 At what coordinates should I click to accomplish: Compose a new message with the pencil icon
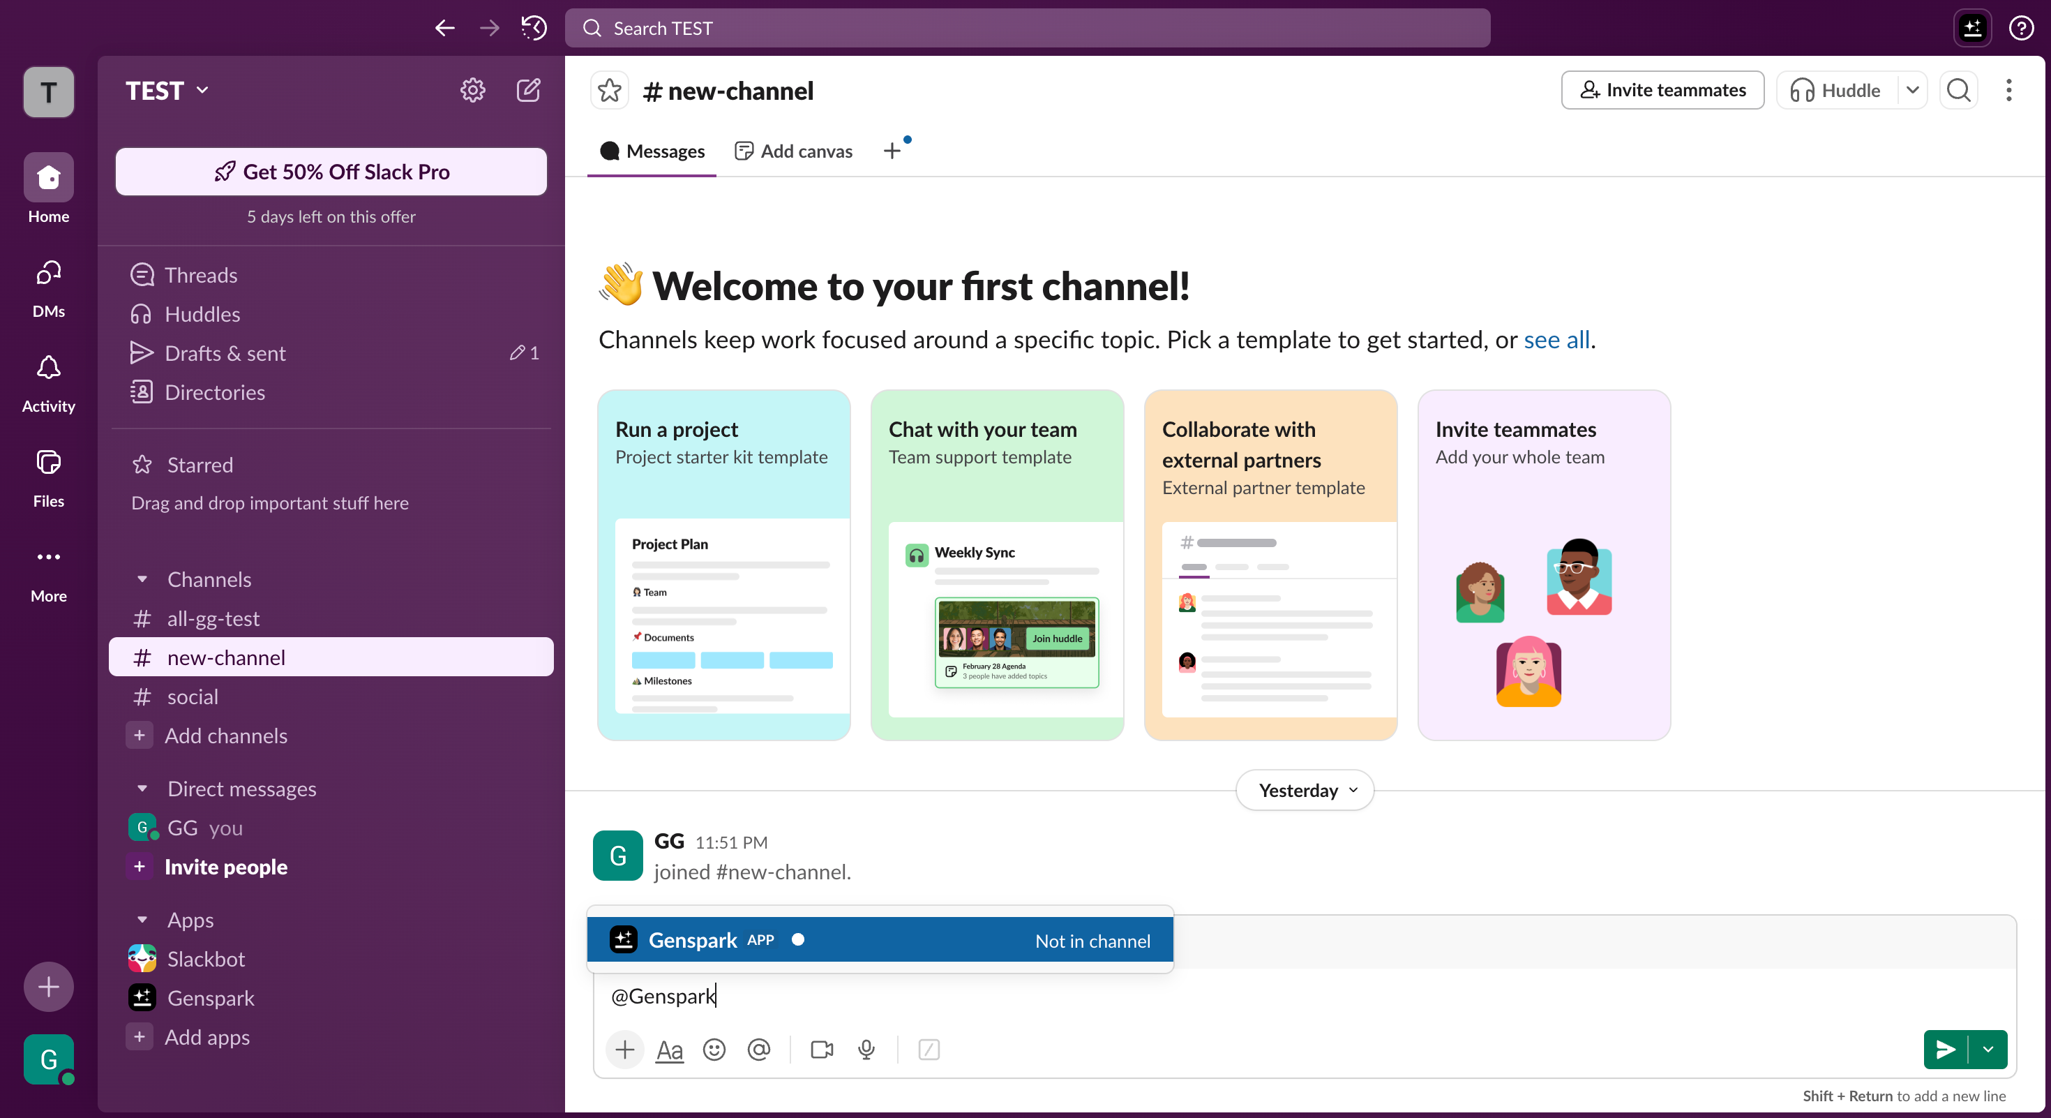528,90
